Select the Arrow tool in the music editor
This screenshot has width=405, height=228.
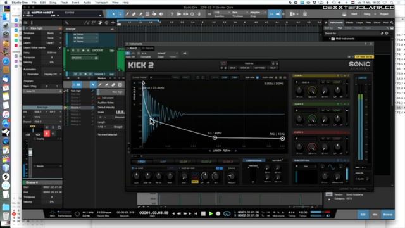[93, 85]
